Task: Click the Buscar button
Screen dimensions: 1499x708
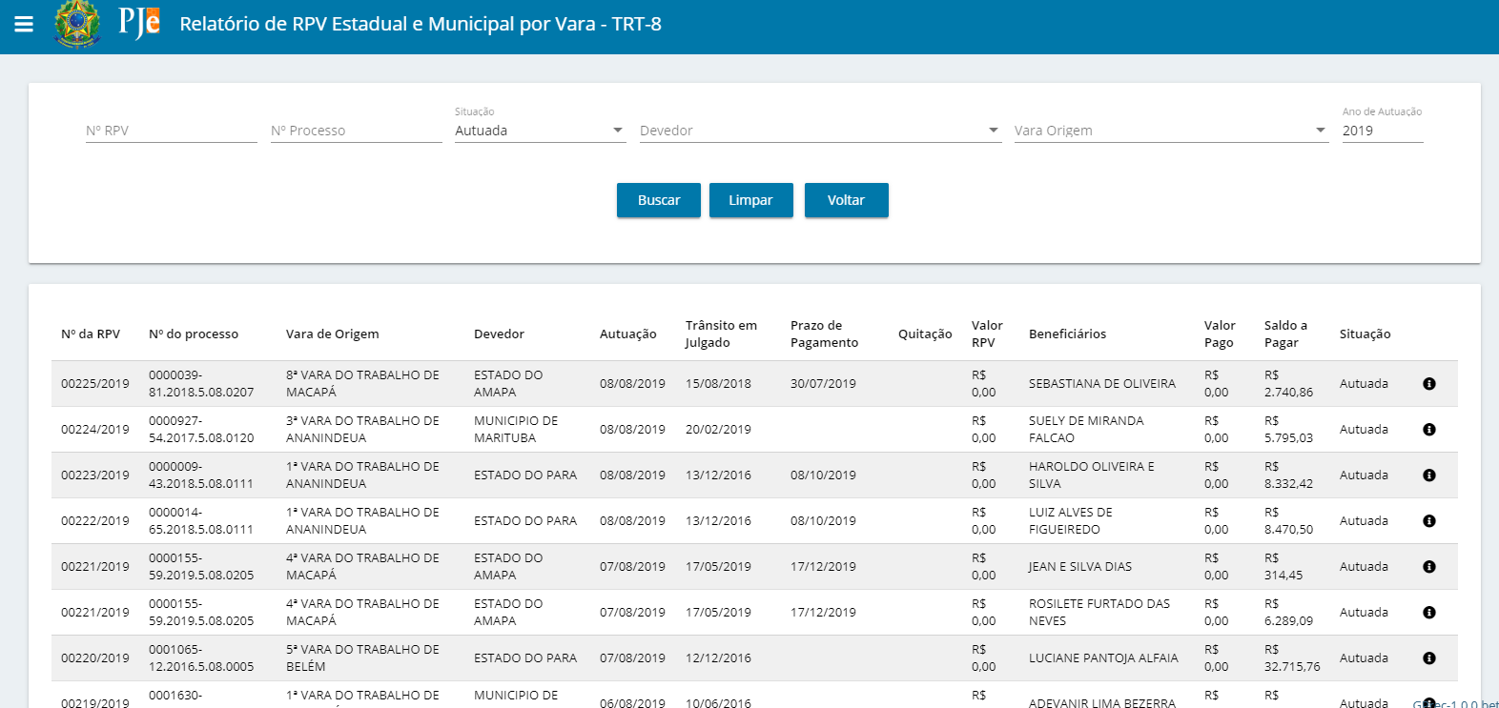Action: click(659, 200)
